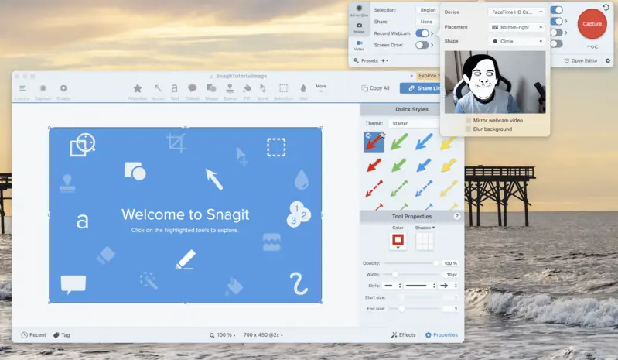The height and width of the screenshot is (360, 618).
Task: Apply the red dashed arrow quick style
Action: click(x=374, y=188)
